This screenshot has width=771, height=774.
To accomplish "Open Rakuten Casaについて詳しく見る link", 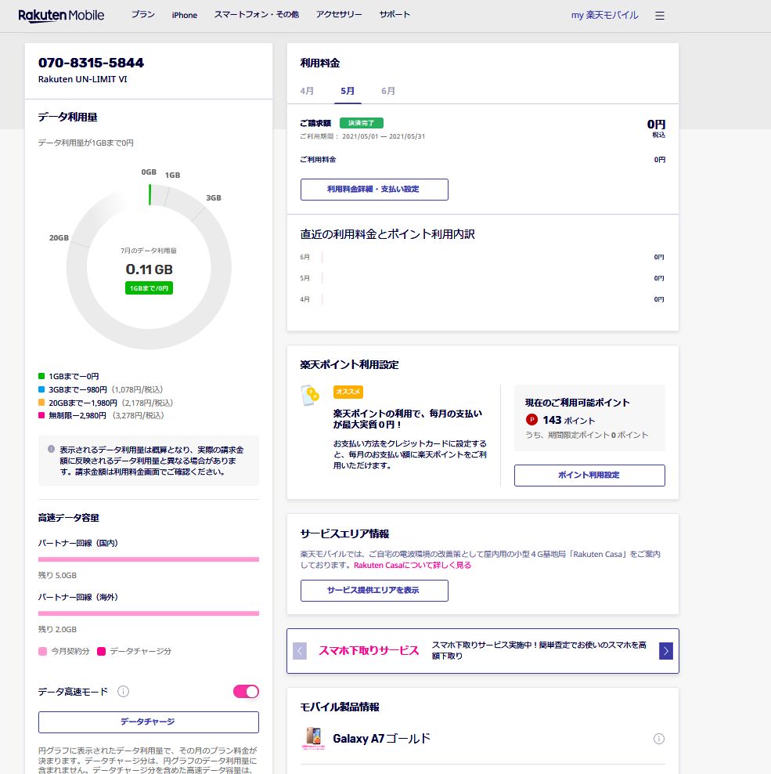I will coord(413,565).
